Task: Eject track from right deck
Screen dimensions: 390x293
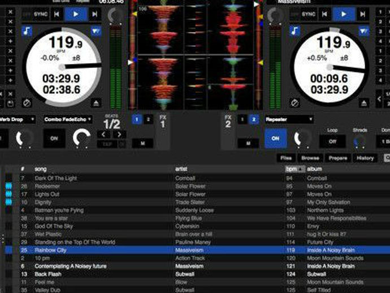Action: tap(363, 103)
